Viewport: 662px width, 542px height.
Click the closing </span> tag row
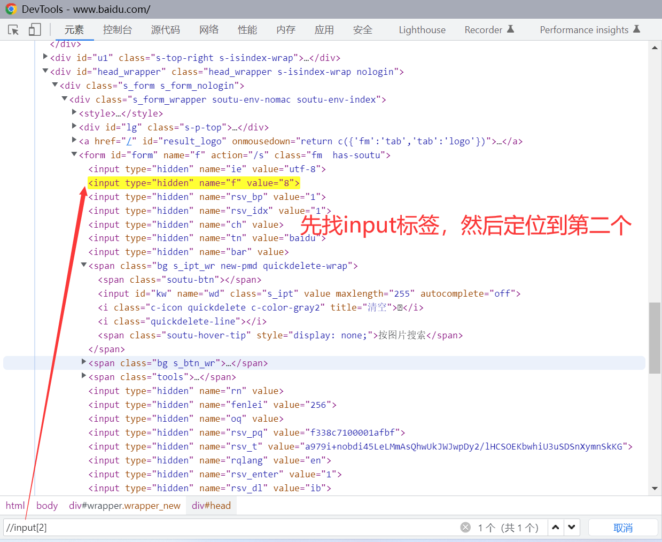(x=106, y=349)
